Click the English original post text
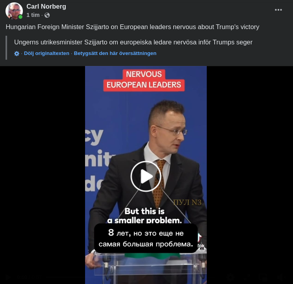The height and width of the screenshot is (284, 293). (132, 27)
